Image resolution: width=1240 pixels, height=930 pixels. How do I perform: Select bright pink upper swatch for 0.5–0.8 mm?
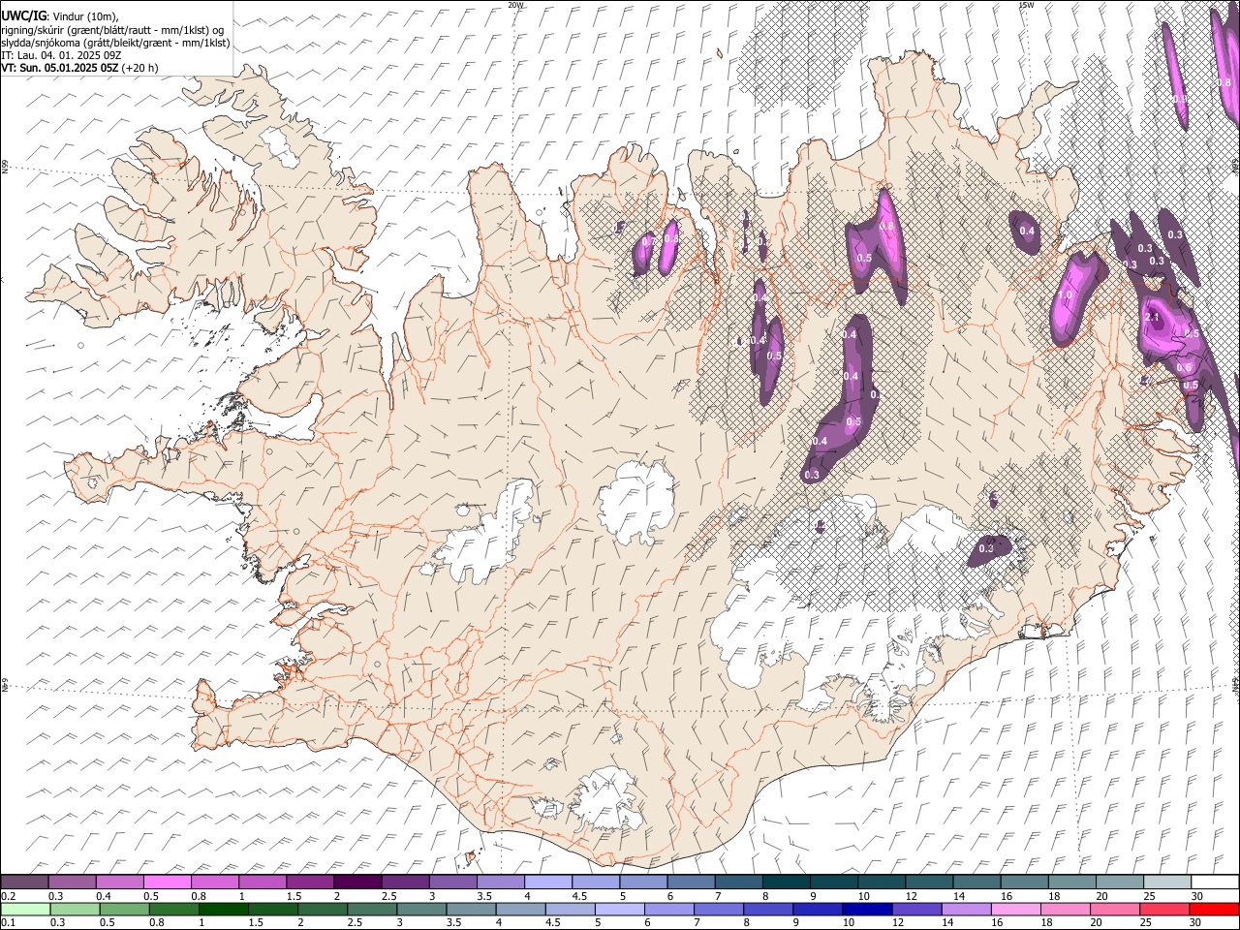click(168, 882)
